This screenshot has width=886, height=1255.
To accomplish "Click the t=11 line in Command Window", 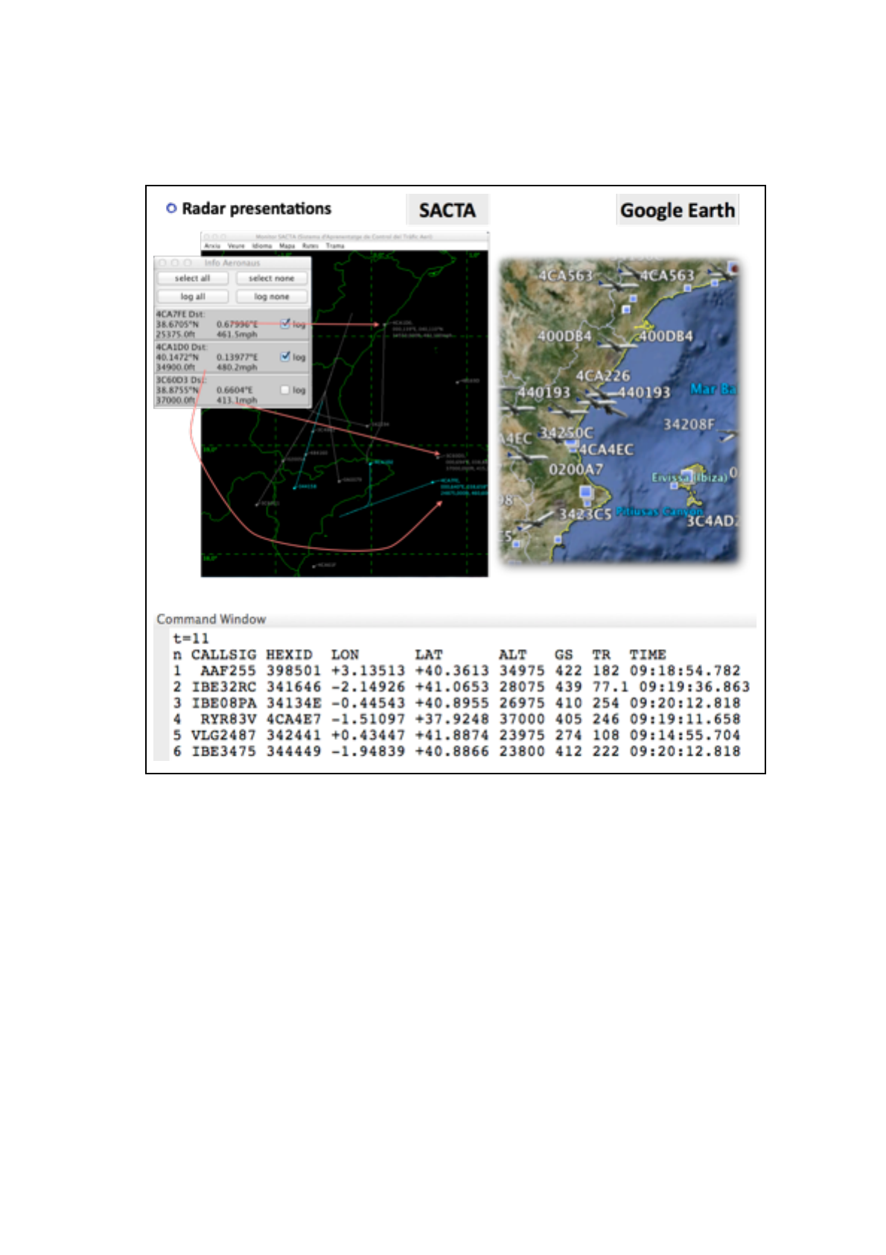I will pyautogui.click(x=191, y=638).
